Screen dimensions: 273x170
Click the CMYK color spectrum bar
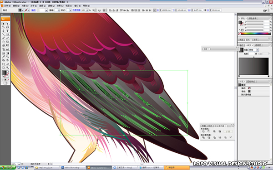click(255, 34)
